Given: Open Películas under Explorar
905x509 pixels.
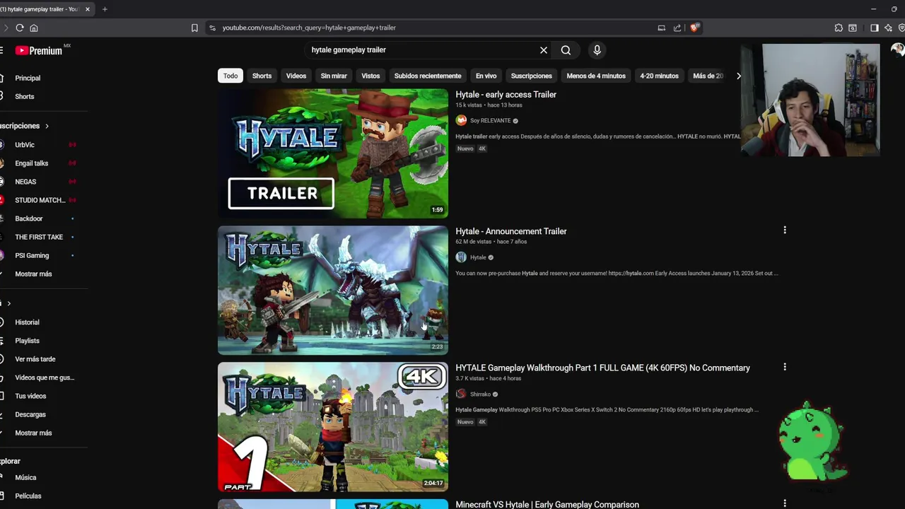Looking at the screenshot, I should click(x=28, y=496).
